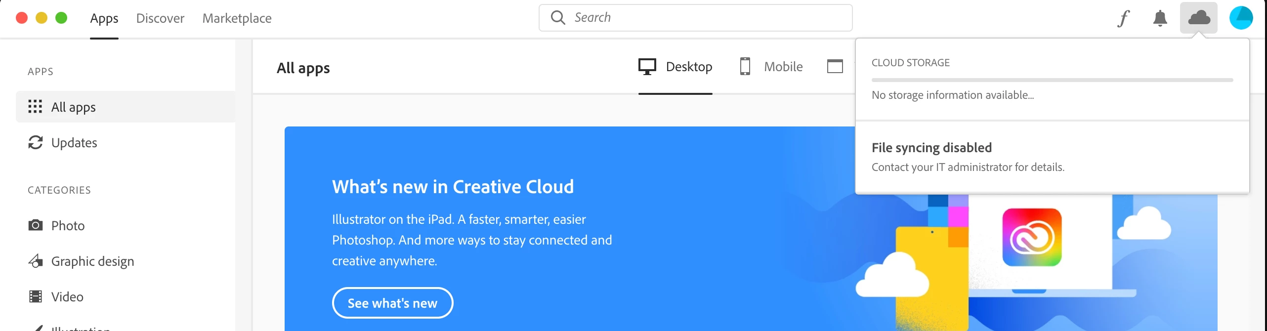Click the search magnifier icon

[558, 17]
